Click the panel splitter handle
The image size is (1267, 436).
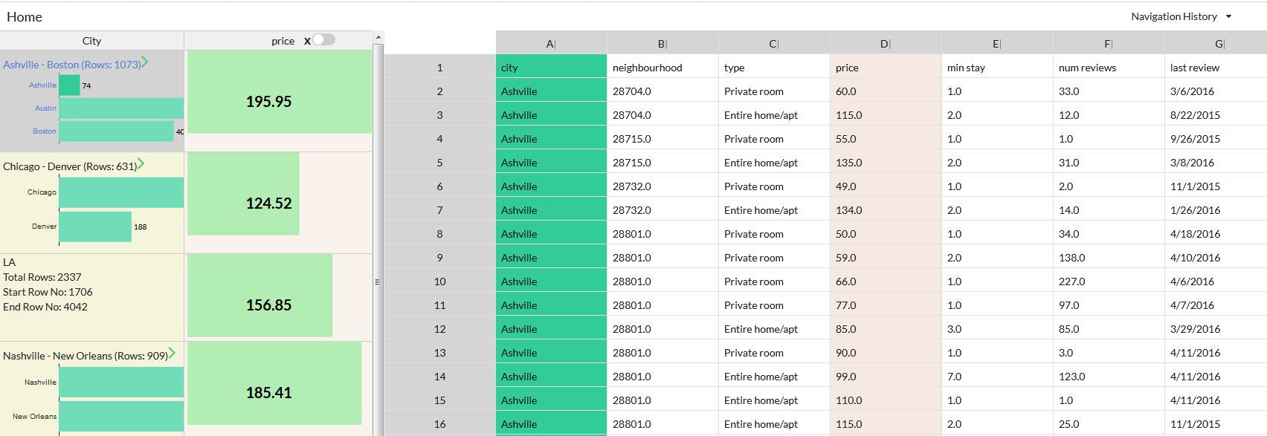[378, 282]
